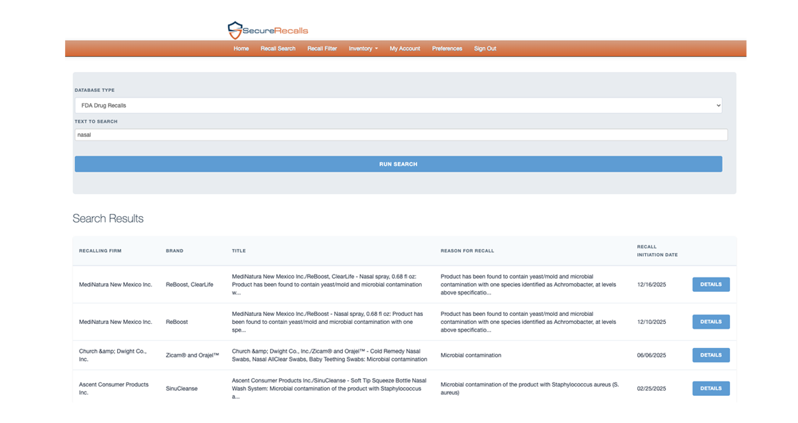Open My Account from navigation bar
798x423 pixels.
pyautogui.click(x=405, y=49)
